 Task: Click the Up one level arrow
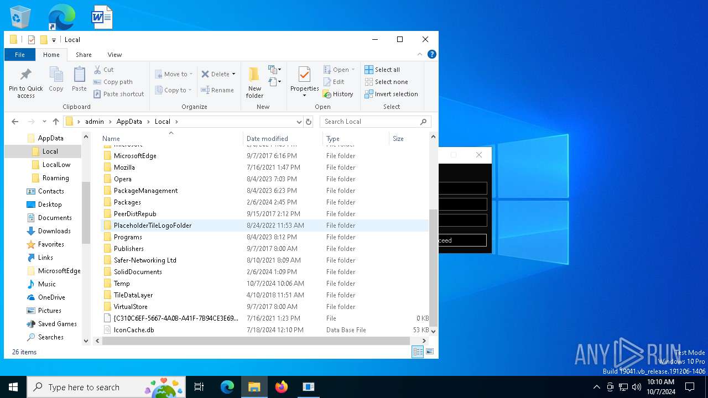click(56, 122)
